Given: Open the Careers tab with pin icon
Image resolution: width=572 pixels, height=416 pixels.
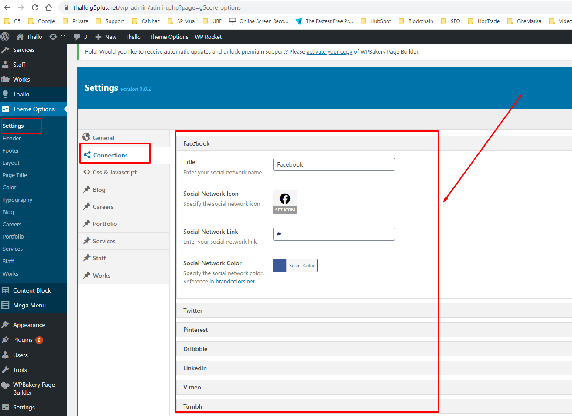Looking at the screenshot, I should click(124, 207).
